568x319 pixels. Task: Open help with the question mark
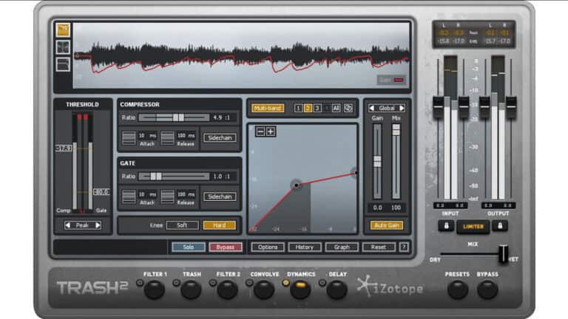point(404,247)
